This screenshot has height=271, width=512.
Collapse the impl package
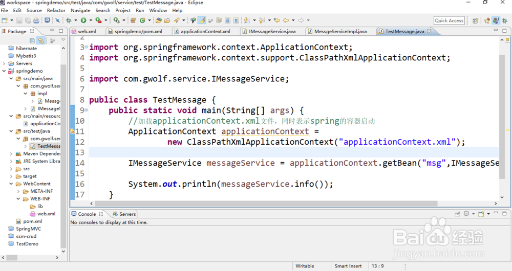click(26, 93)
